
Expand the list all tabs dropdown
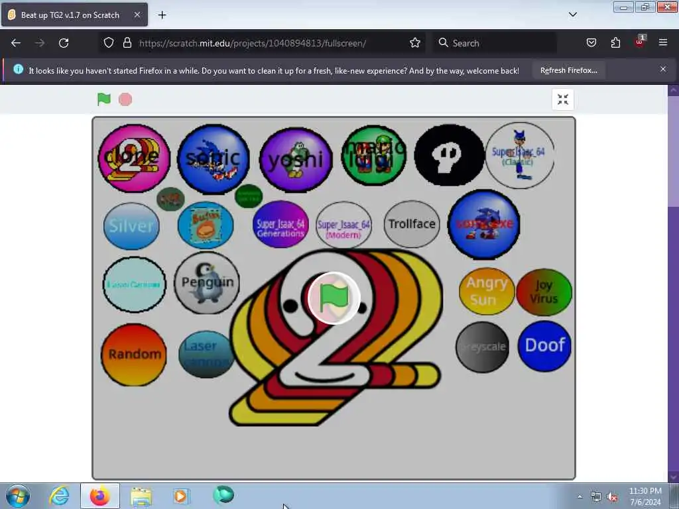572,15
